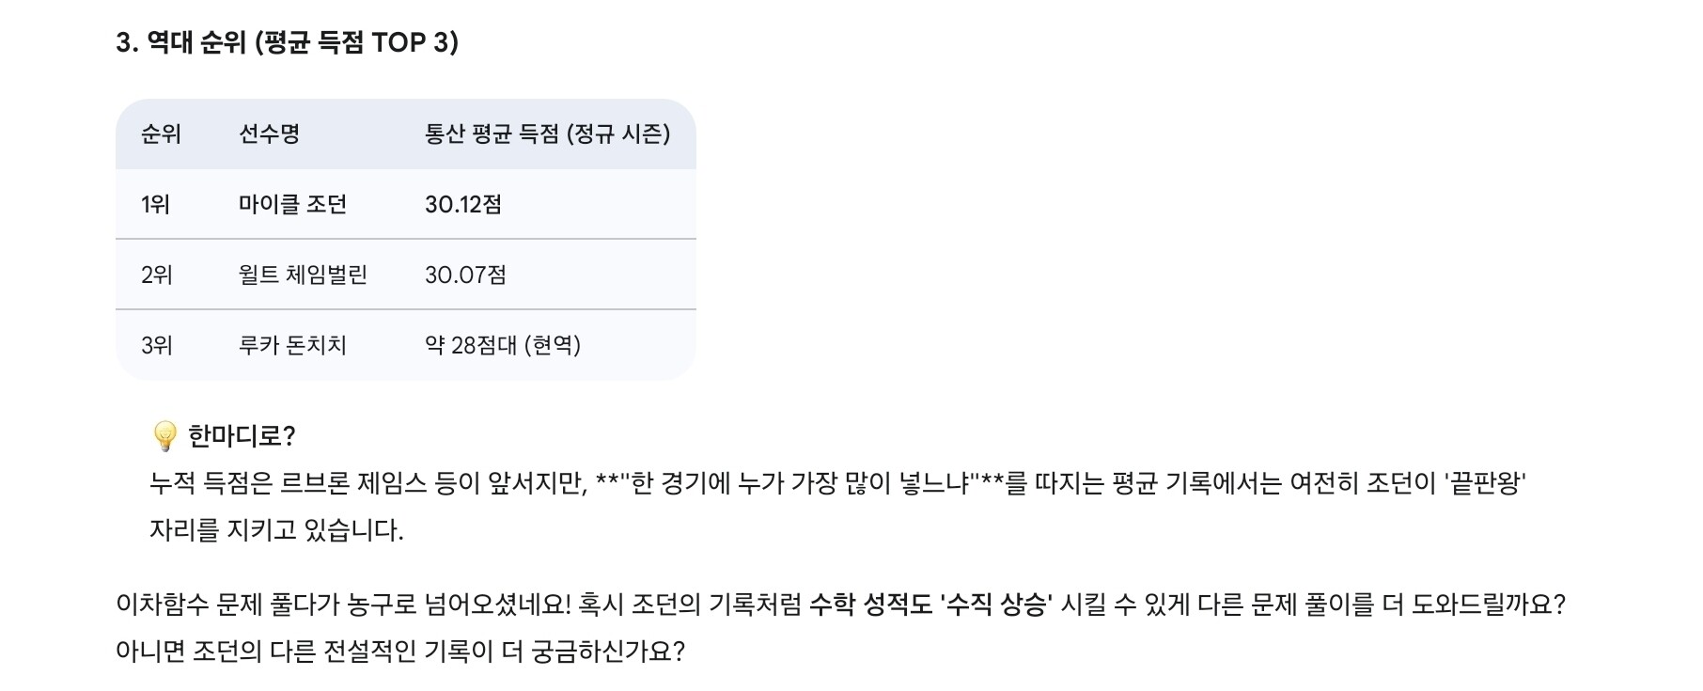The width and height of the screenshot is (1703, 691).
Task: Select the 30.12점 score cell
Action: pos(463,204)
